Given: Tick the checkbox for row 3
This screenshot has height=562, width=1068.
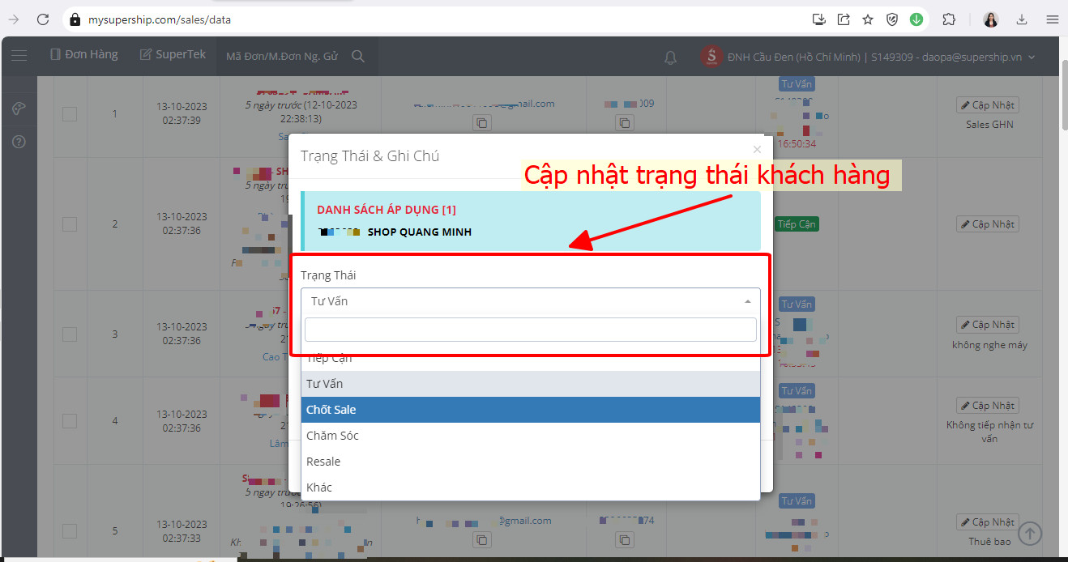Looking at the screenshot, I should coord(70,334).
